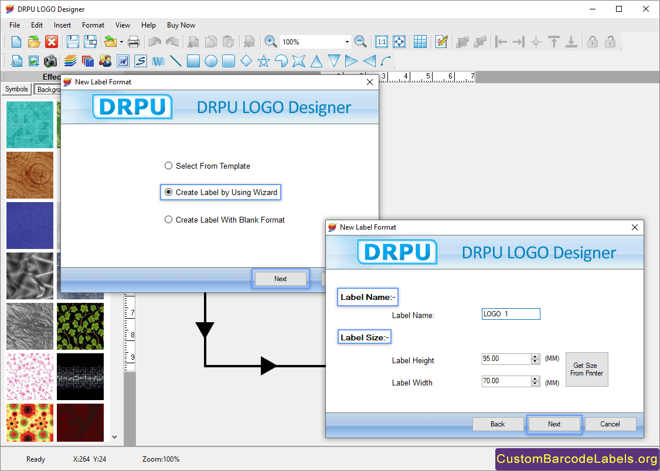
Task: Zoom in with the magnifier plus icon
Action: (270, 42)
